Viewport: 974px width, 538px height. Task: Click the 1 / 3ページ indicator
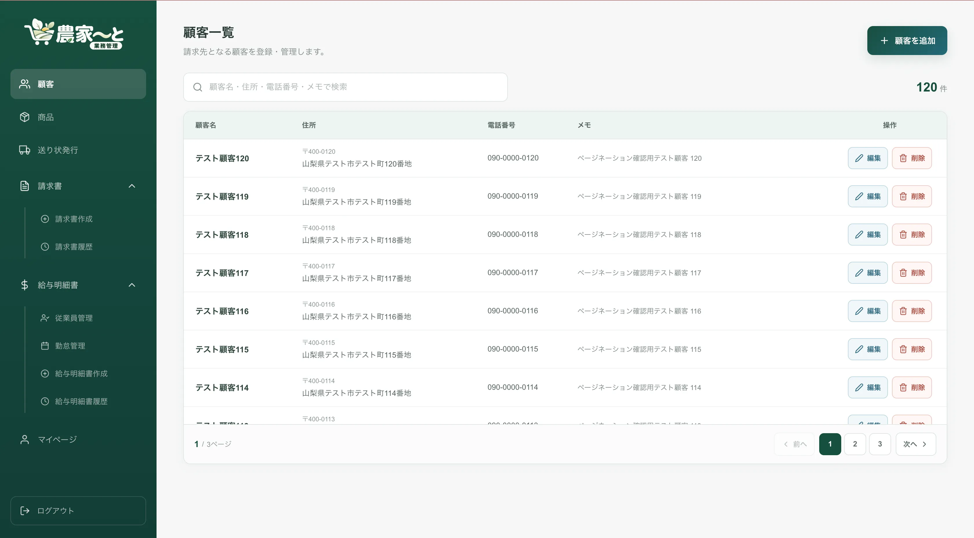pyautogui.click(x=213, y=444)
